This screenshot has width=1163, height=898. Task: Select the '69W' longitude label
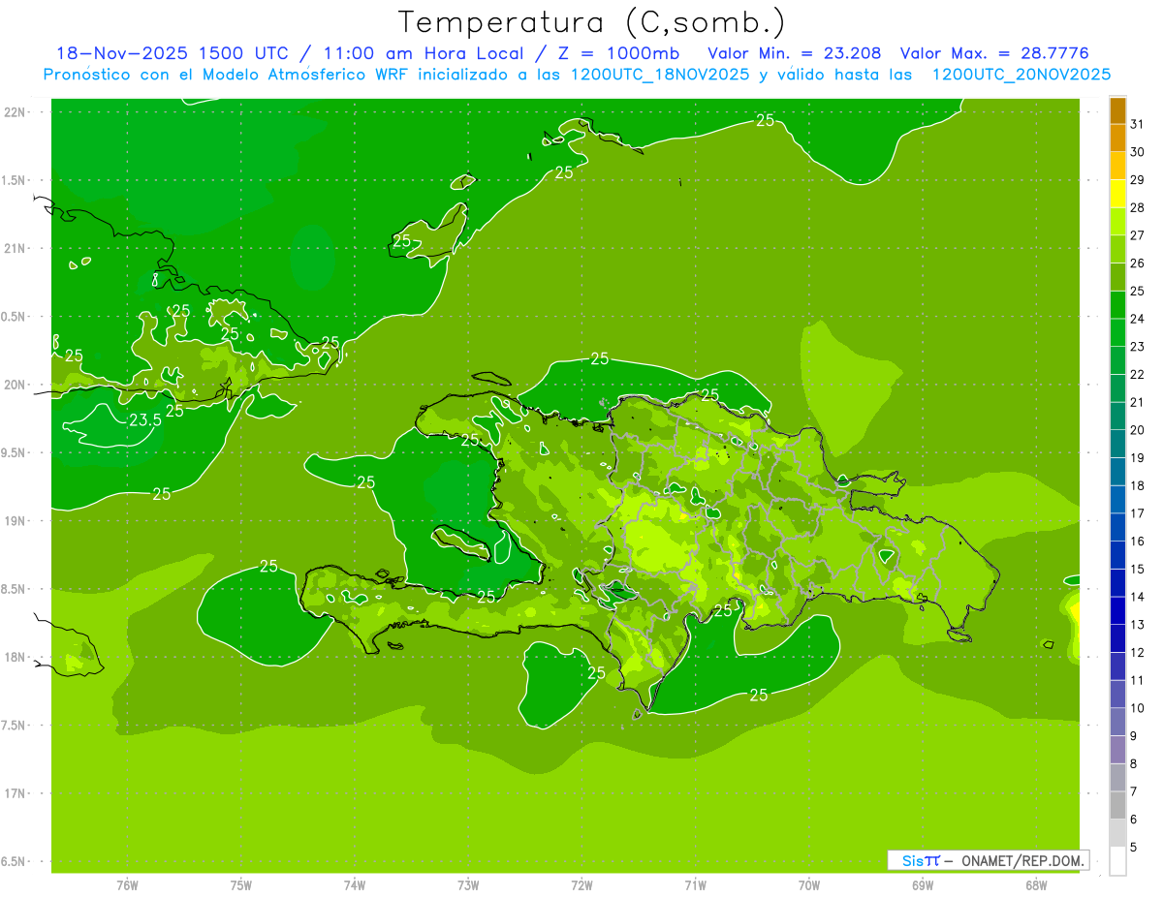click(923, 884)
